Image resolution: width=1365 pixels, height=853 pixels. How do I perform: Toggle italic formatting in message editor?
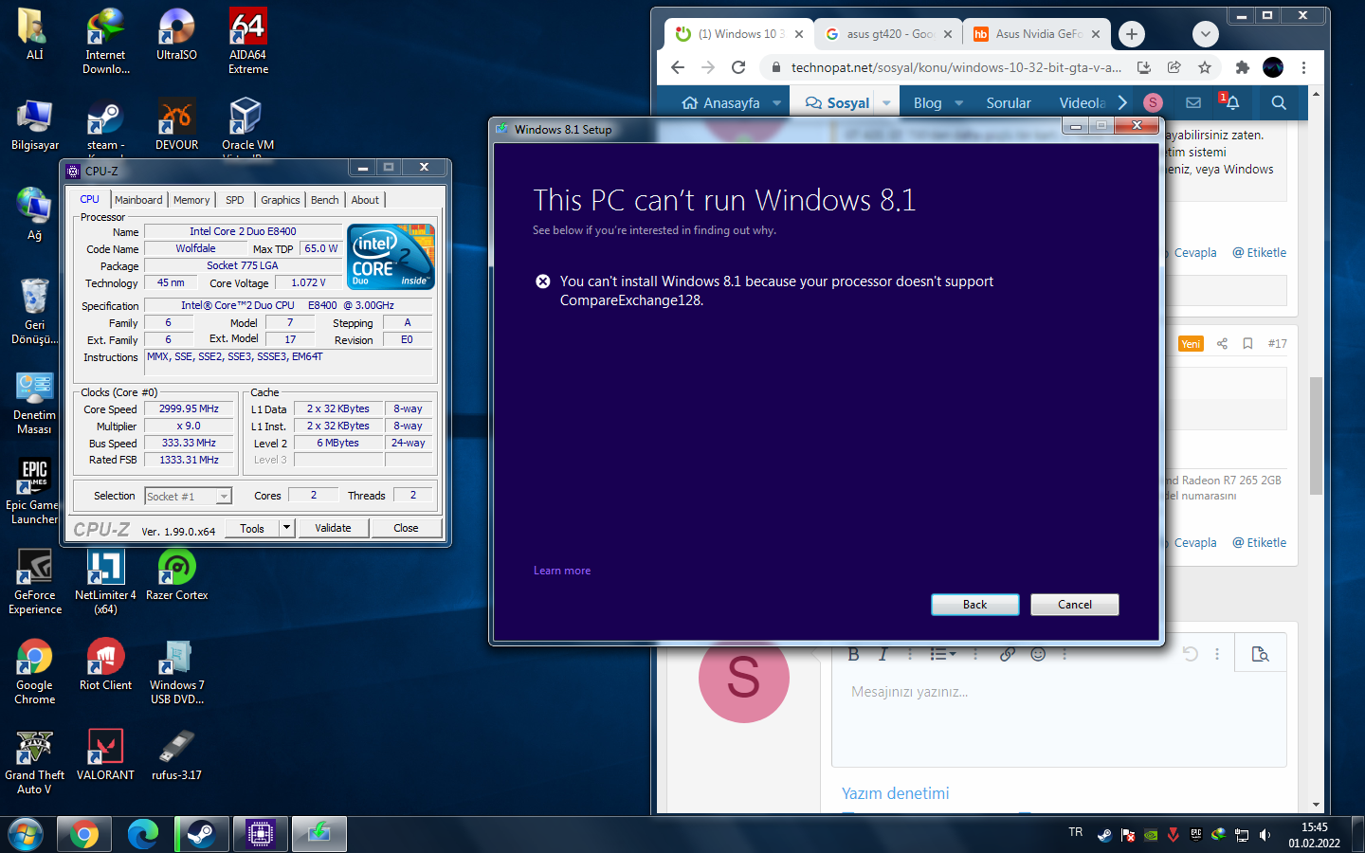[883, 654]
